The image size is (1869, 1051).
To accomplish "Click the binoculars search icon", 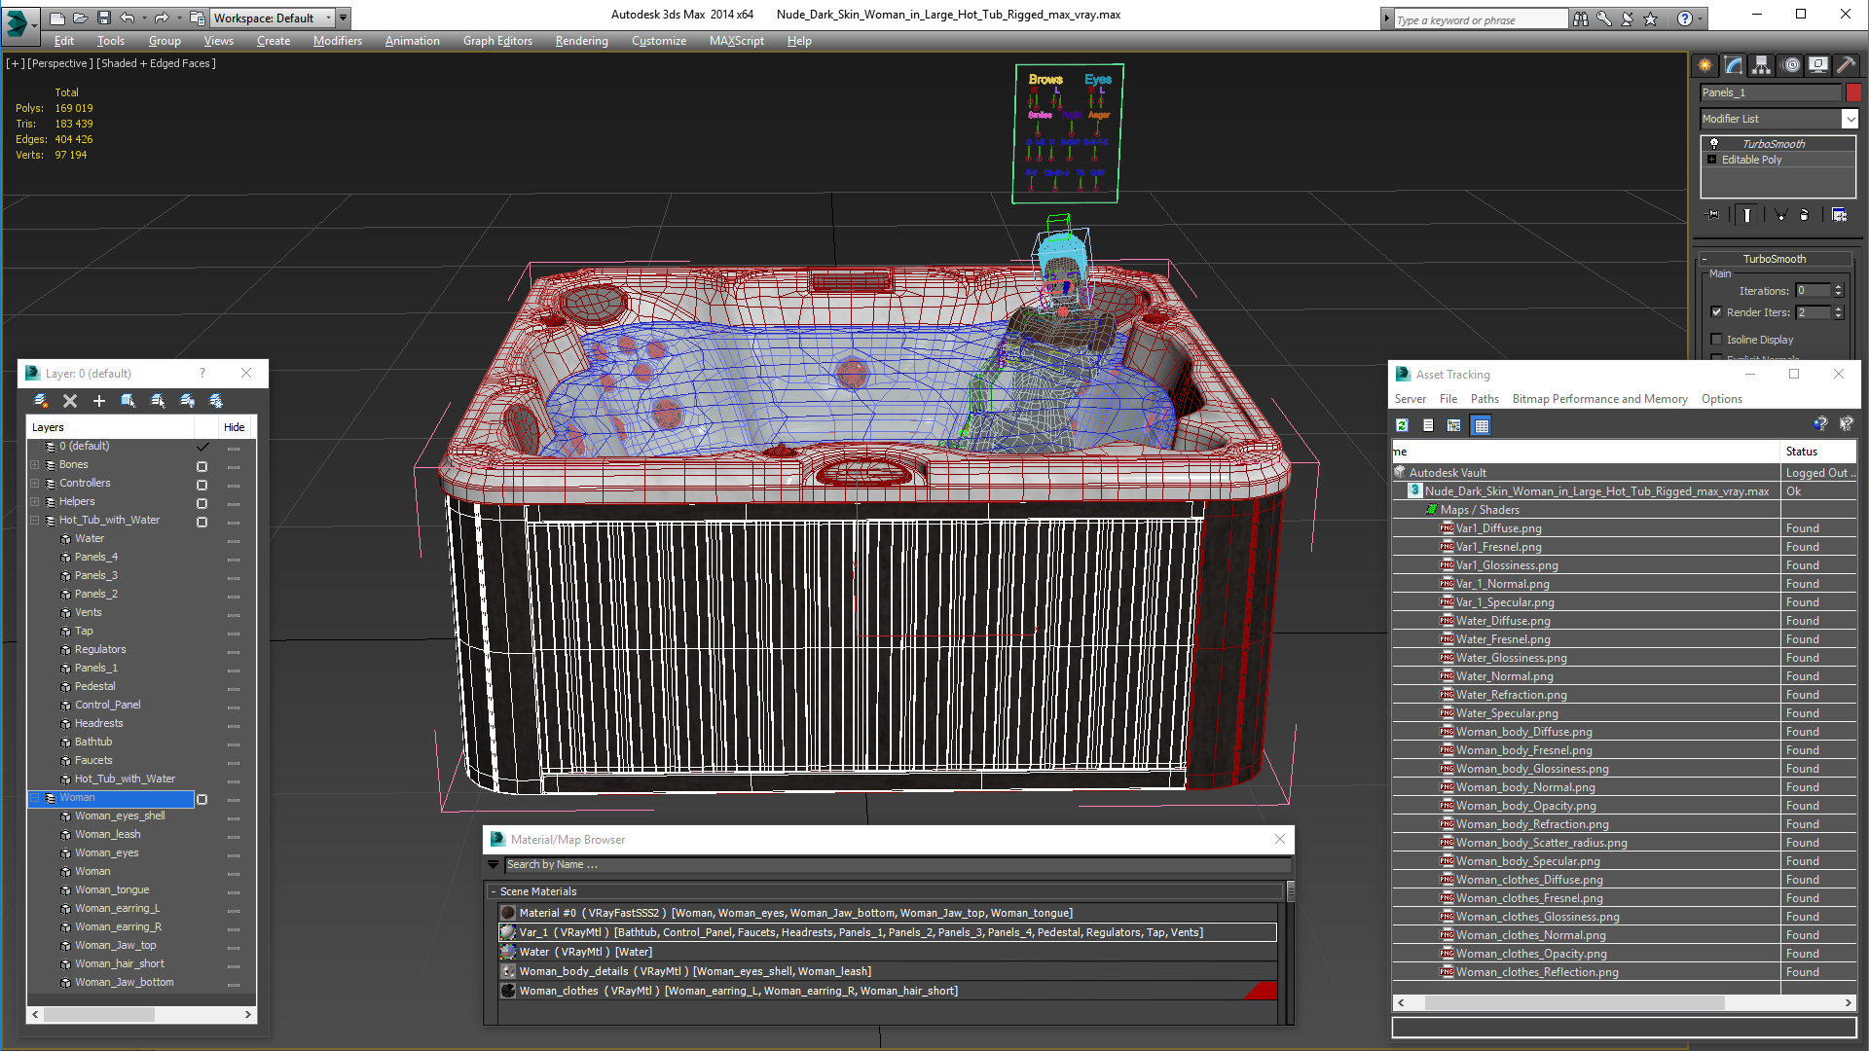I will [1581, 18].
